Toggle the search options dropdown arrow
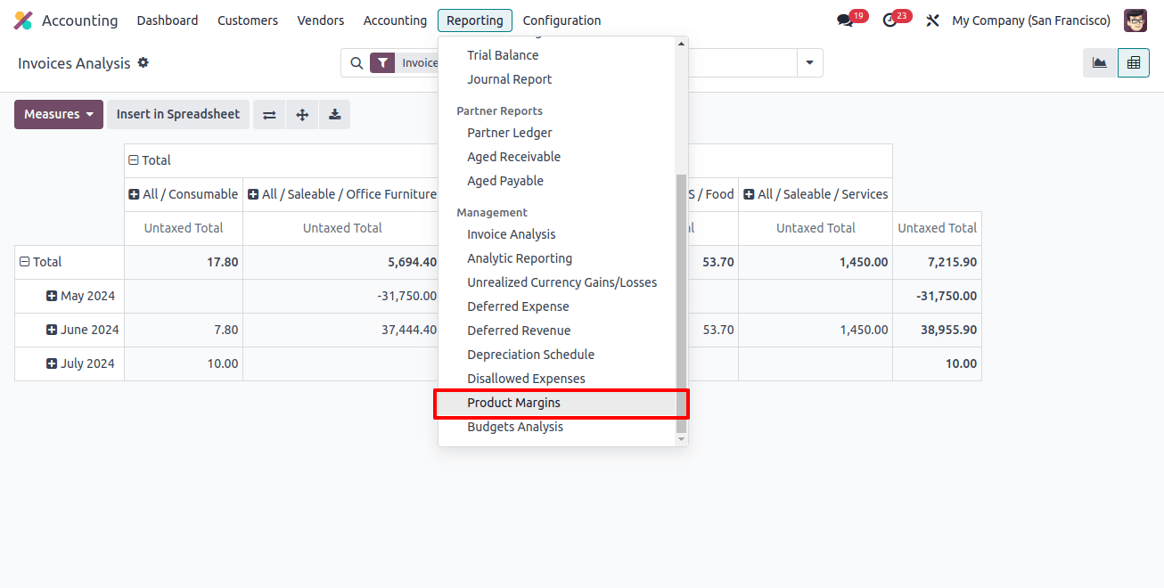Screen dimensions: 1164x588 (x=810, y=63)
